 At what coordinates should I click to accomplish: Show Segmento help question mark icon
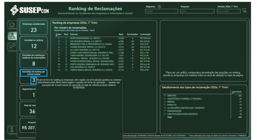click(159, 7)
